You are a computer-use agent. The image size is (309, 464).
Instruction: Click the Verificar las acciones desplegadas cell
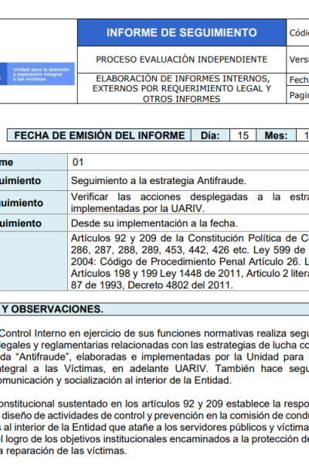(x=188, y=203)
